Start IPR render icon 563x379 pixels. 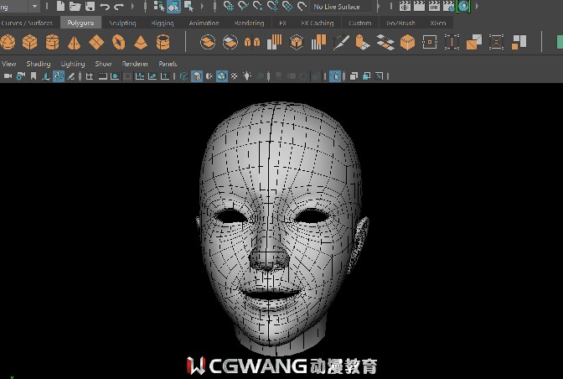(x=434, y=6)
